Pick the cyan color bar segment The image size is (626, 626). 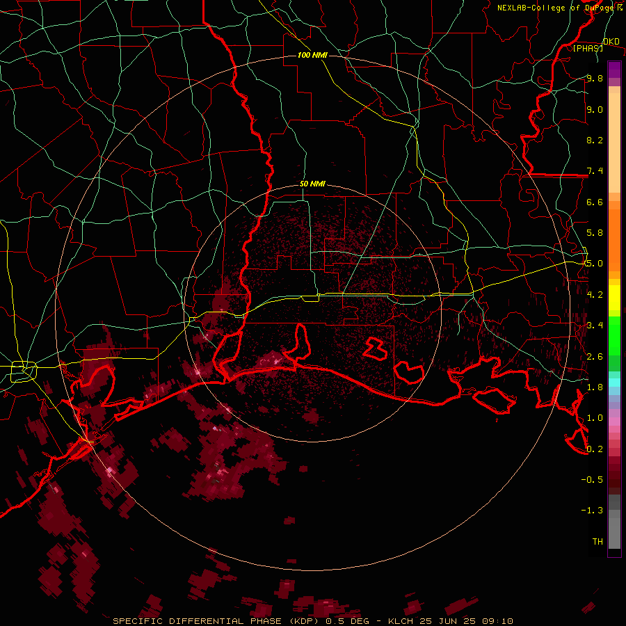tap(614, 382)
